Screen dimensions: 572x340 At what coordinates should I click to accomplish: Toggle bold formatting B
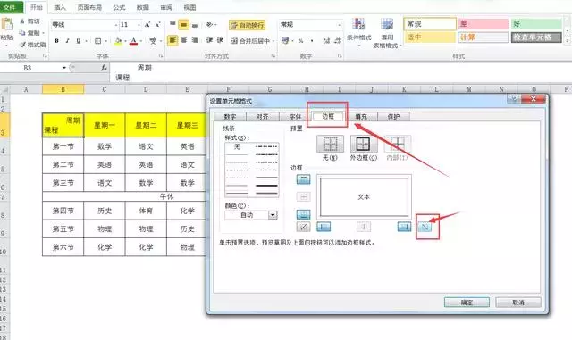click(x=56, y=41)
